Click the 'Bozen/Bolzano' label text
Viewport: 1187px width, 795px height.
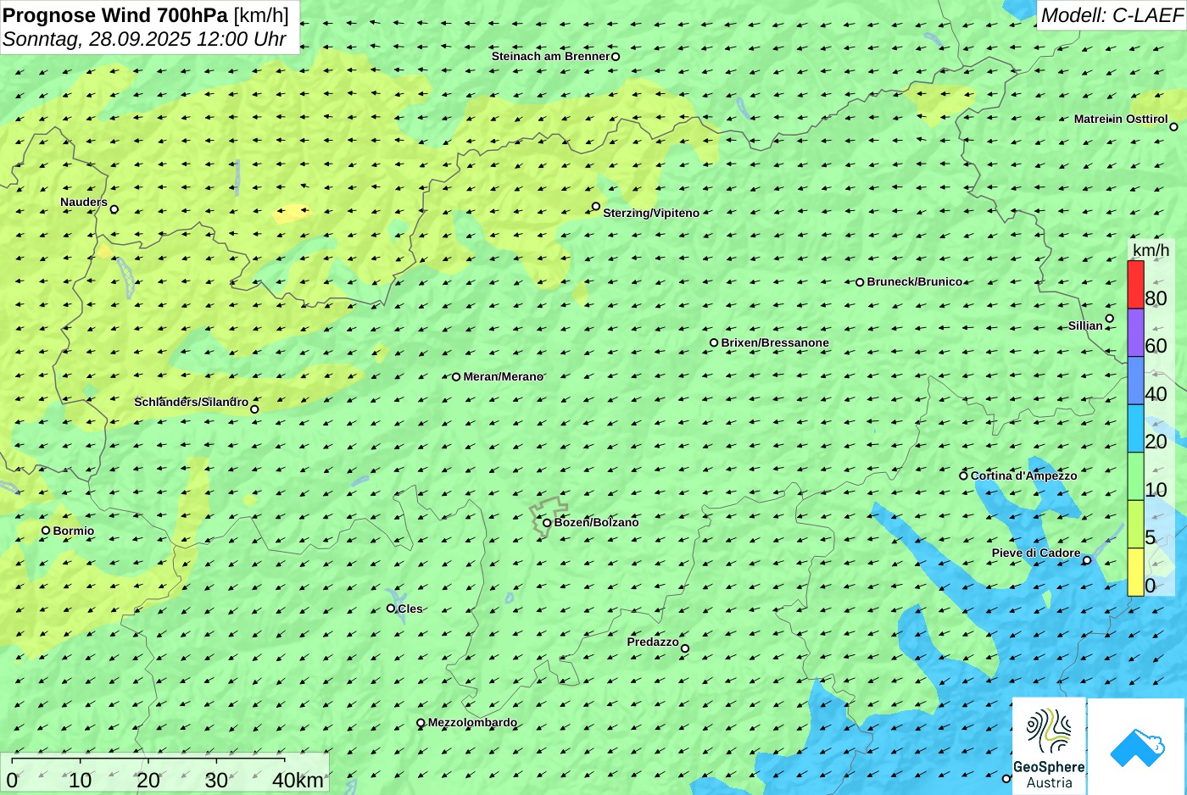point(596,523)
